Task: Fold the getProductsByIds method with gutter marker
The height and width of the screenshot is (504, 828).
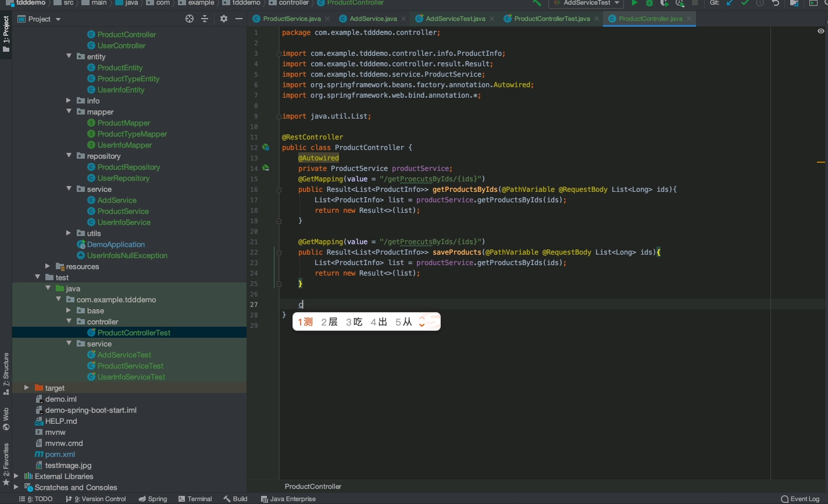Action: point(279,190)
